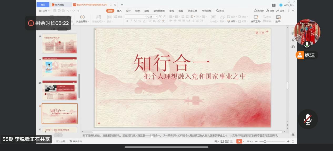The height and width of the screenshot is (151, 333).
Task: Open the 文件 menu
Action: (44, 11)
